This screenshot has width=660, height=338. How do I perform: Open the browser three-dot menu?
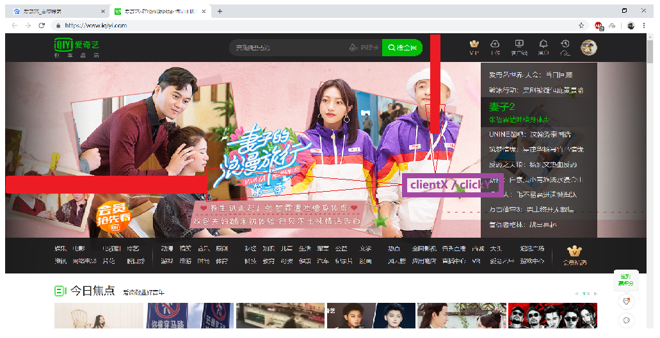click(644, 25)
